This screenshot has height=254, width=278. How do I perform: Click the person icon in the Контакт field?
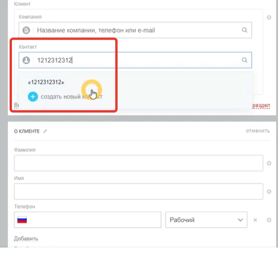point(26,61)
